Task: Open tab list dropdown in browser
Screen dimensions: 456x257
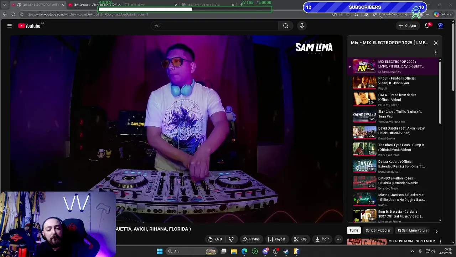Action: coord(4,5)
